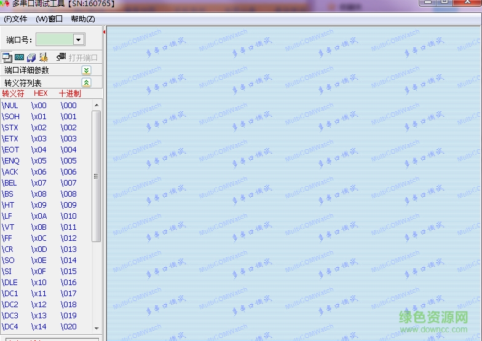This screenshot has height=341, width=482.
Task: Click the \000 decimal value
Action: point(69,106)
